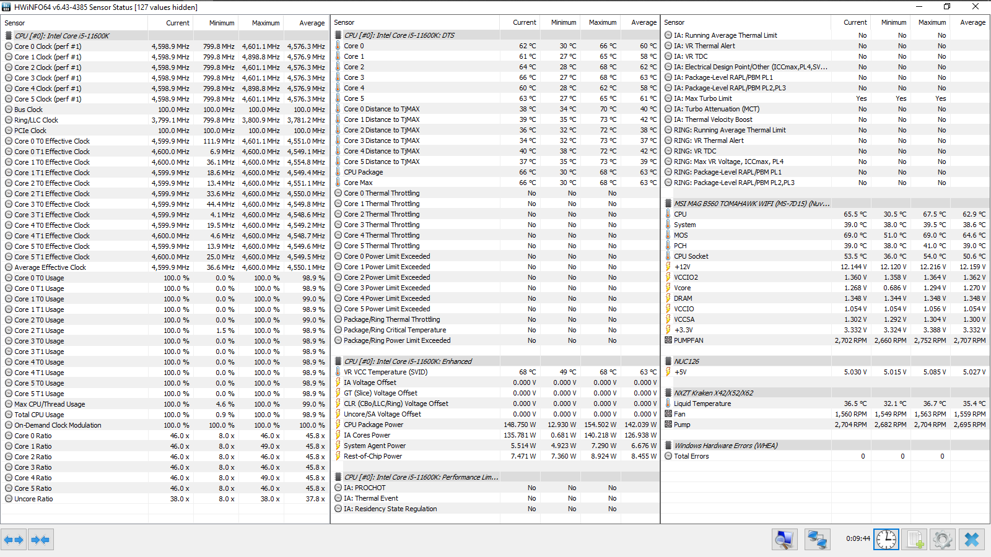Click the Core 0 thermometer icon in DTS section
991x557 pixels.
pos(338,46)
